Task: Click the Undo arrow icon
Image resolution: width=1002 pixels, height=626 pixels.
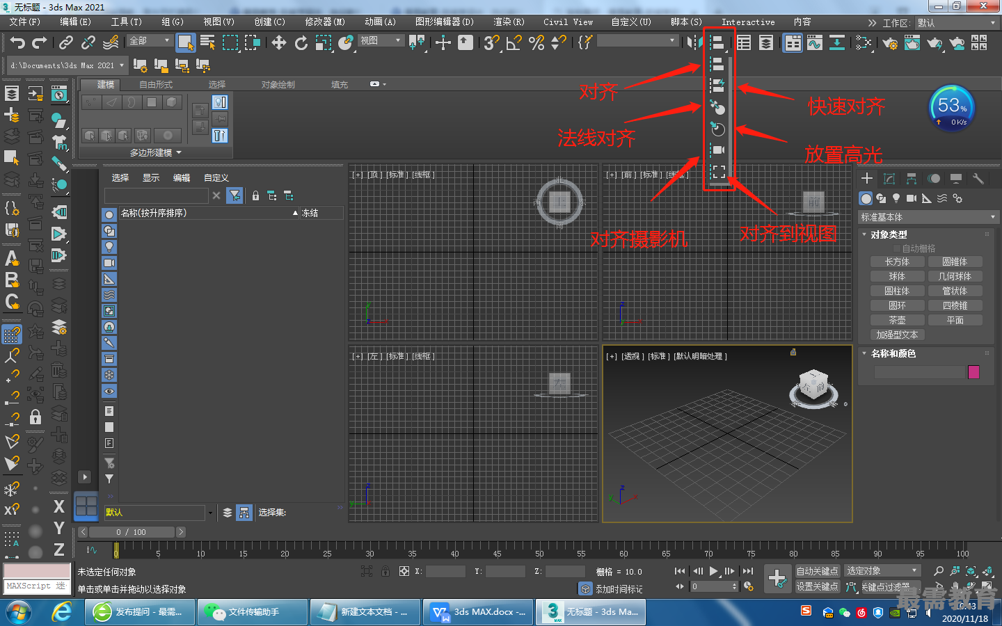Action: click(x=17, y=42)
